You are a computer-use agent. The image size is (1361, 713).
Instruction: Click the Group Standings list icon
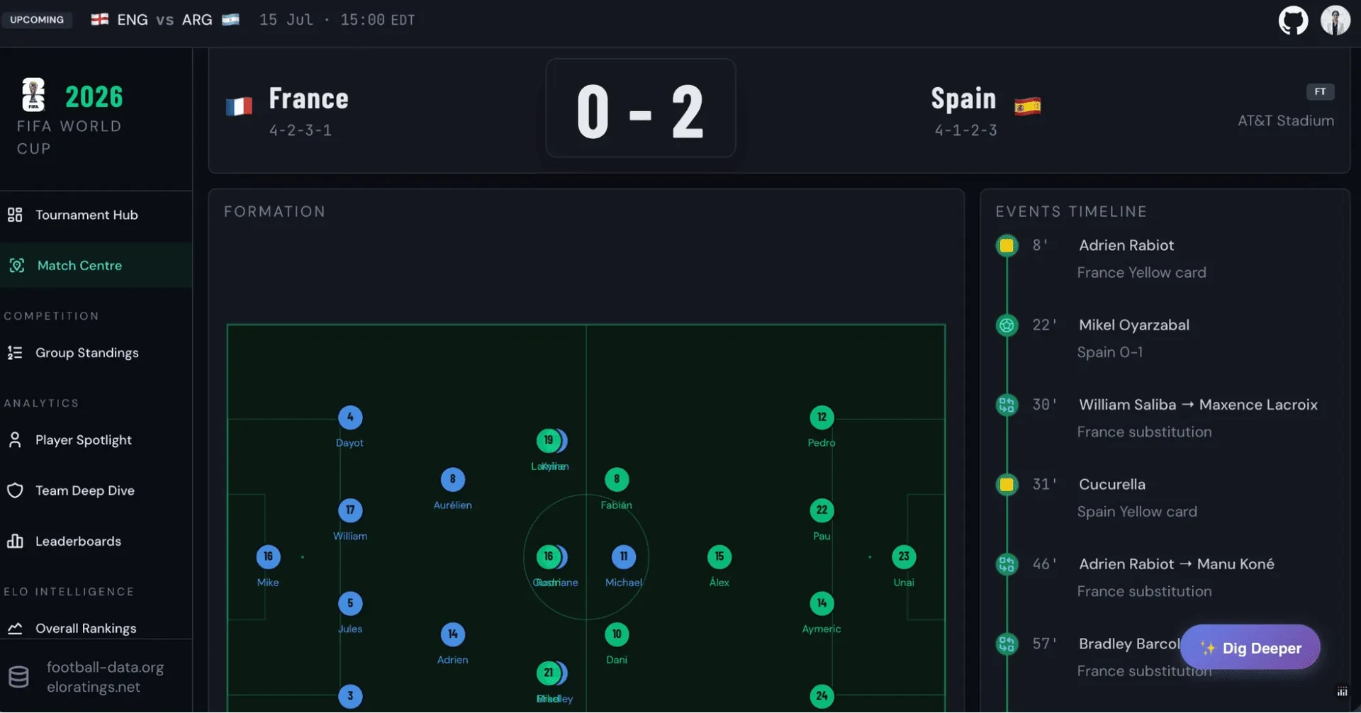[x=15, y=353]
